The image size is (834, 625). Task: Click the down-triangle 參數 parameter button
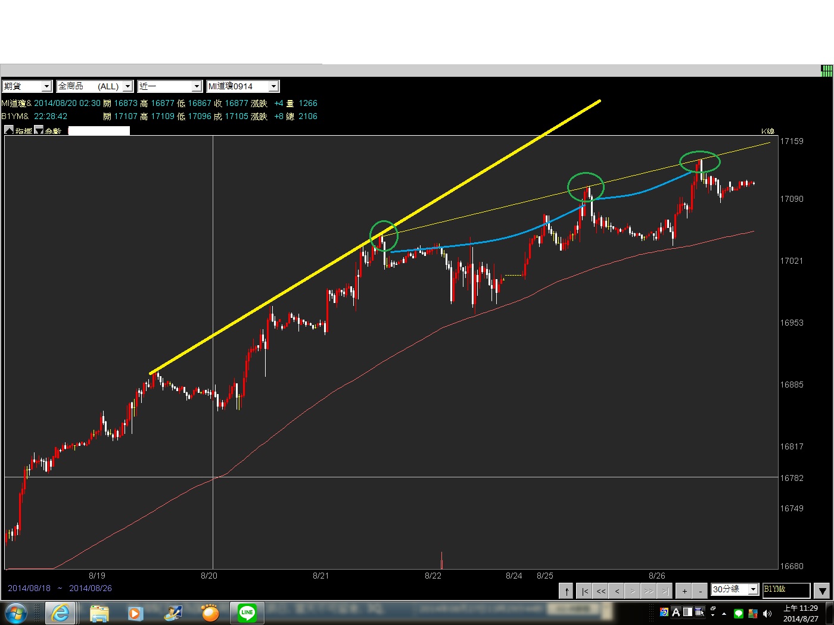tap(39, 130)
